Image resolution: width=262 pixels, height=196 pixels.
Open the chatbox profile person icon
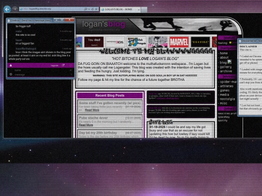click(11, 65)
